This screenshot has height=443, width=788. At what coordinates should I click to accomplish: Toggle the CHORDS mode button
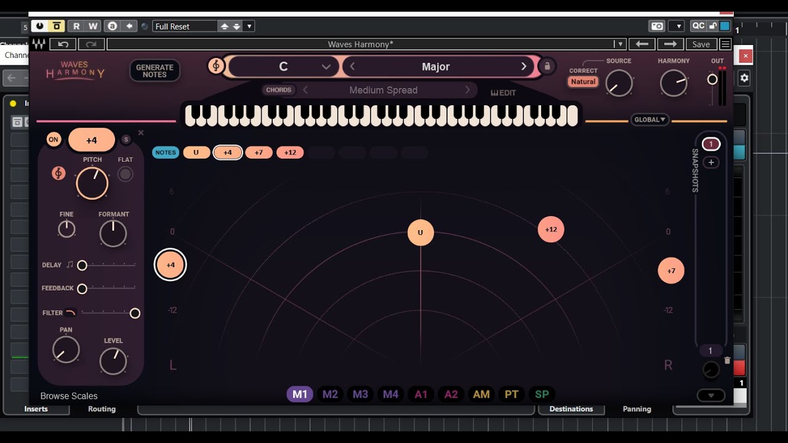click(x=279, y=90)
